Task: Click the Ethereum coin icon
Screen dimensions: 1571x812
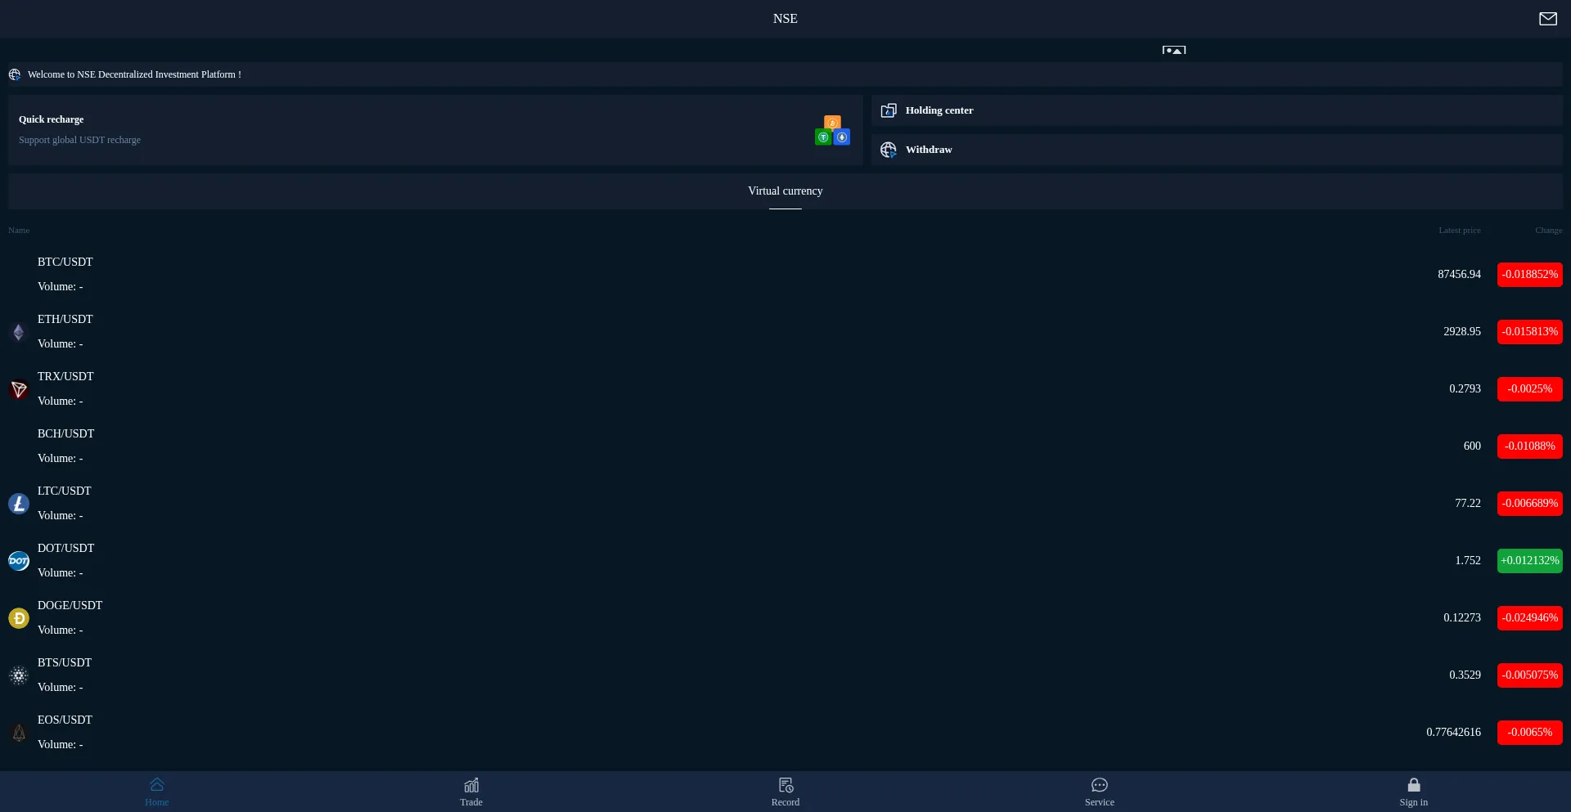Action: click(x=19, y=332)
